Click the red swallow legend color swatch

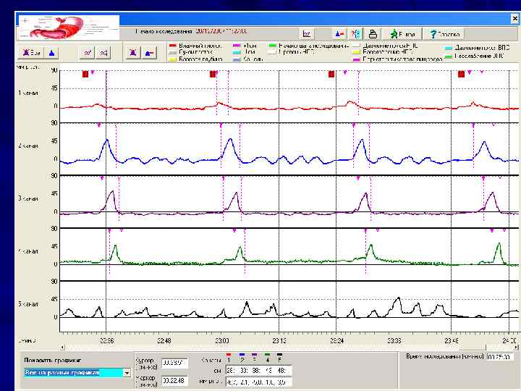pos(172,46)
